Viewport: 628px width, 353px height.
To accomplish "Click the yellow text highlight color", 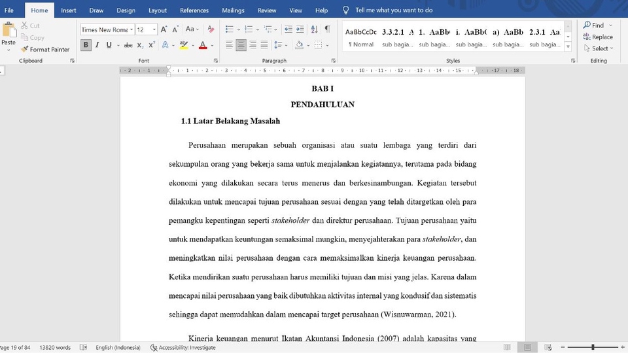I will [x=183, y=45].
